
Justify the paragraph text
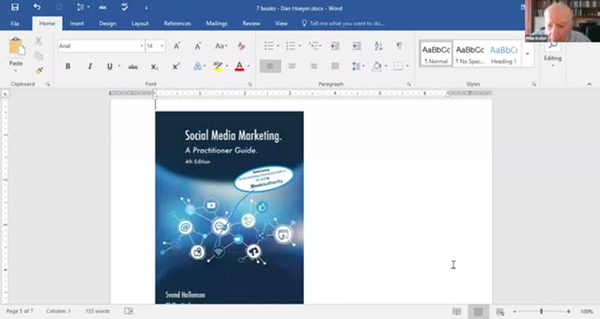[x=335, y=66]
